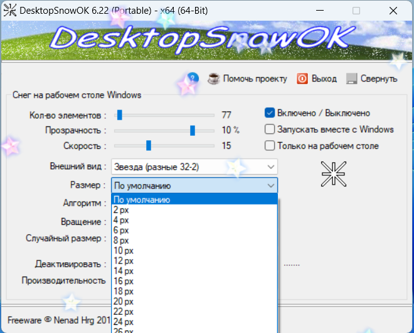This screenshot has height=333, width=414.
Task: Click the snowflake preview image
Action: point(334,174)
